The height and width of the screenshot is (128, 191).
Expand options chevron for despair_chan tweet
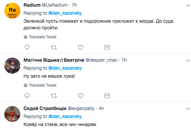pyautogui.click(x=188, y=60)
